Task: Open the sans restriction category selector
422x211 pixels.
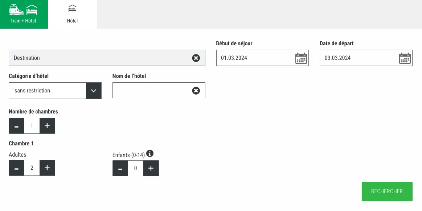Action: tap(47, 91)
